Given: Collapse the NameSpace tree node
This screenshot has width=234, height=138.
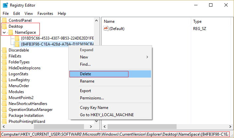Looking at the screenshot, I should tap(4, 32).
